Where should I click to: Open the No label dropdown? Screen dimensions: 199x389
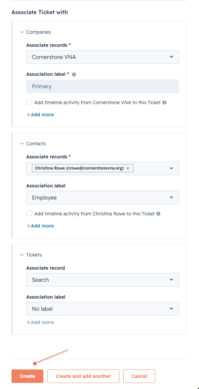coord(103,309)
